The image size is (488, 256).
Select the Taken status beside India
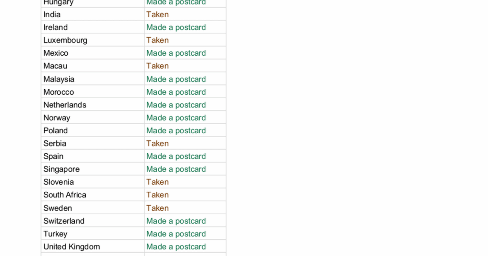(157, 14)
